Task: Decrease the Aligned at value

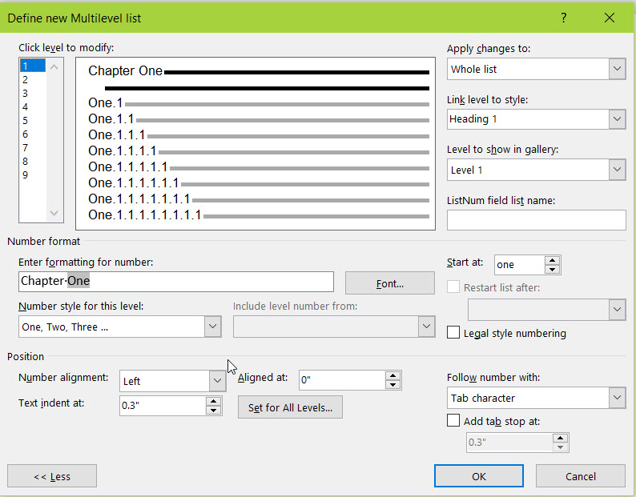Action: [x=392, y=385]
